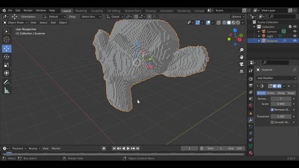Image resolution: width=299 pixels, height=168 pixels.
Task: Open Object properties tab
Action: pyautogui.click(x=250, y=113)
